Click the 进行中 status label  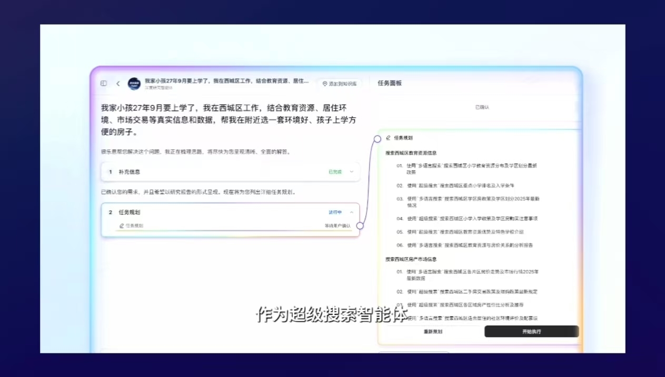pos(335,212)
